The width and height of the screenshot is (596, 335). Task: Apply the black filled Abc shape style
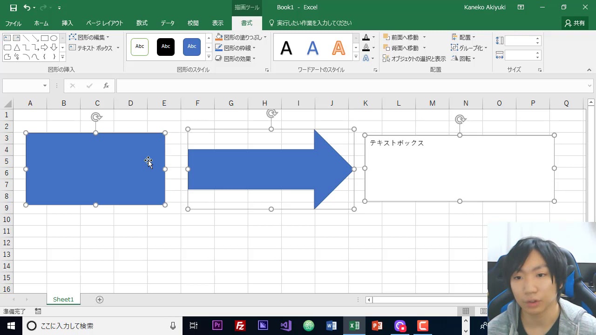pos(166,47)
